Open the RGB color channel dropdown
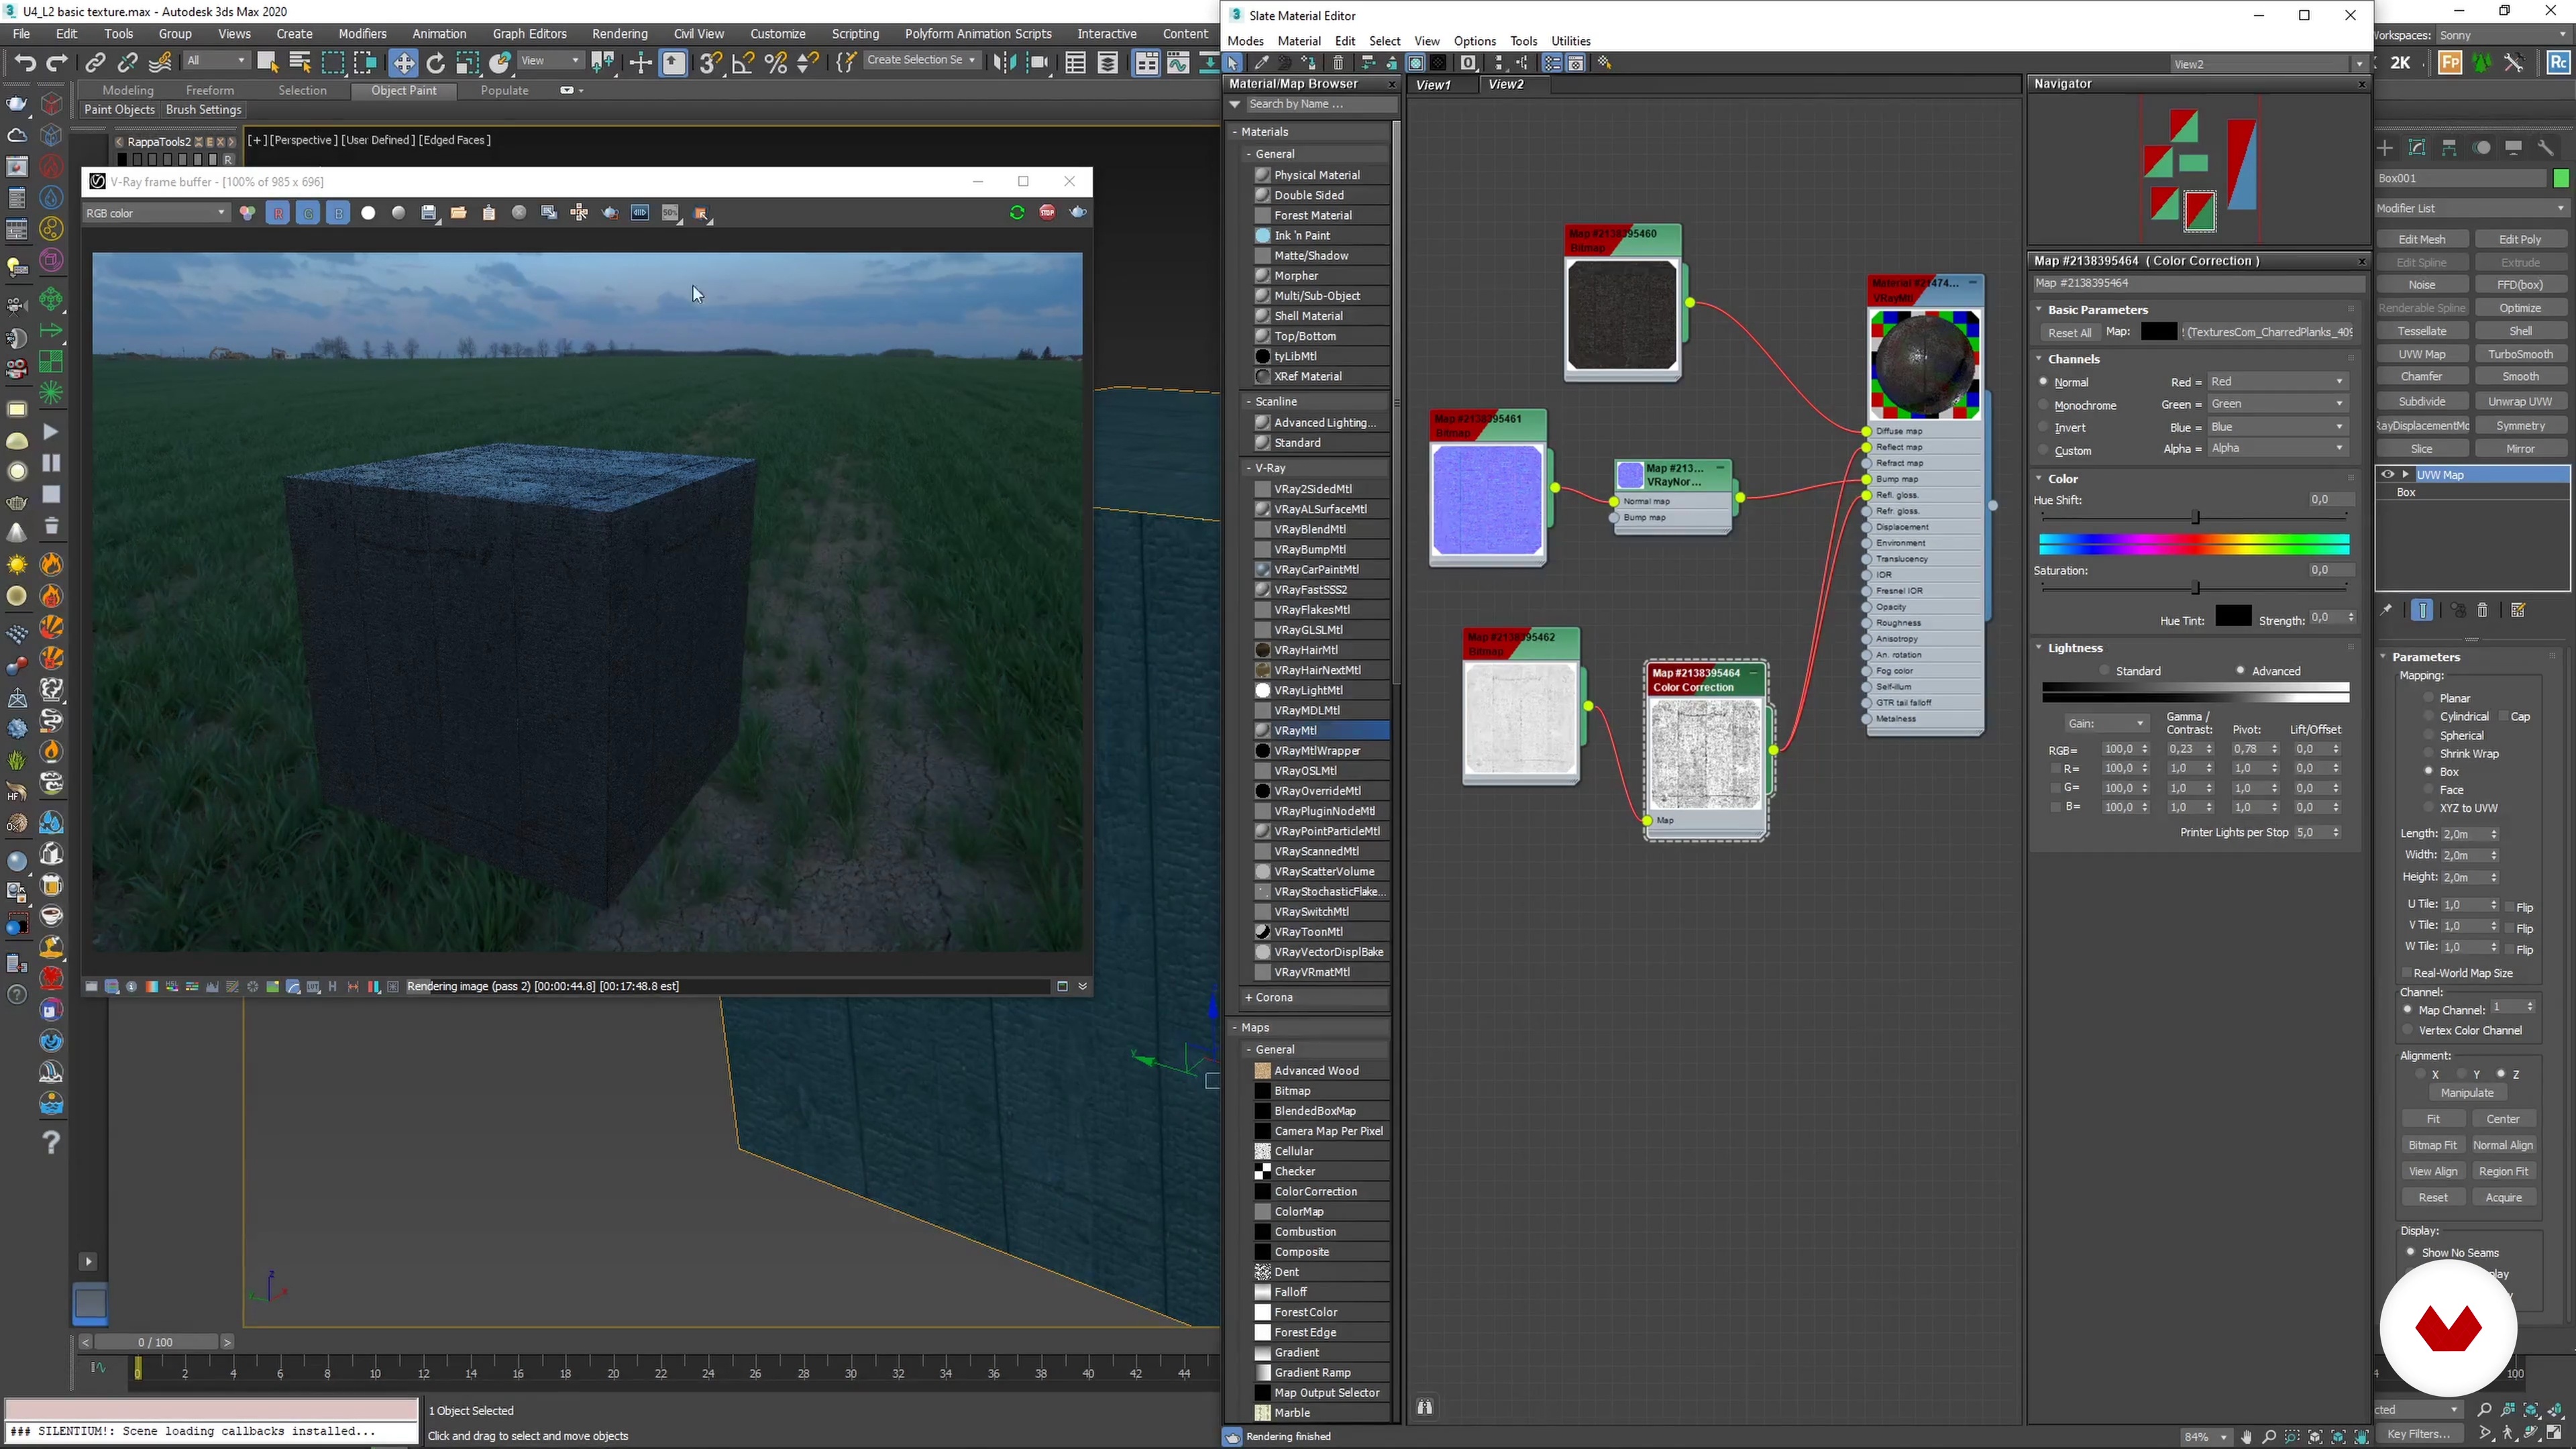 pyautogui.click(x=155, y=213)
